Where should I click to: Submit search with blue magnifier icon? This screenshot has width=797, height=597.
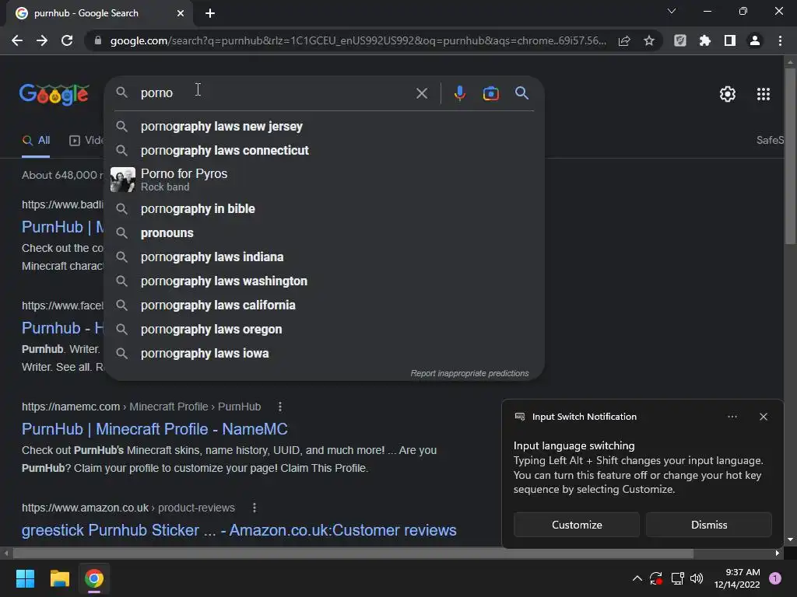[522, 93]
